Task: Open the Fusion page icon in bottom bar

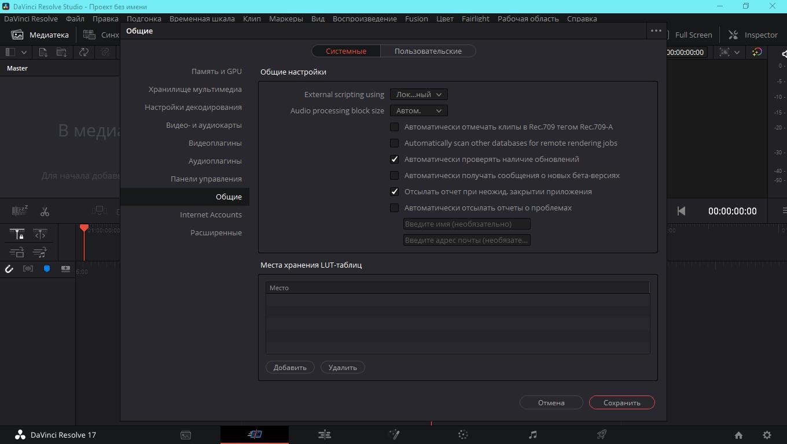Action: pyautogui.click(x=394, y=435)
